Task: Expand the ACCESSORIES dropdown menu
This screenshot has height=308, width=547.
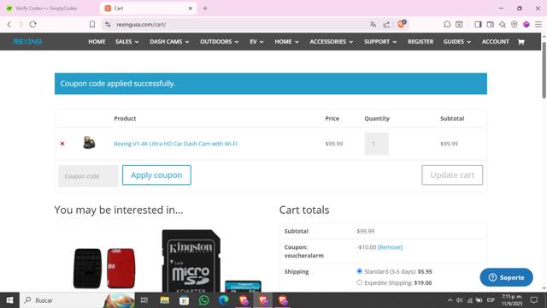Action: coord(331,42)
